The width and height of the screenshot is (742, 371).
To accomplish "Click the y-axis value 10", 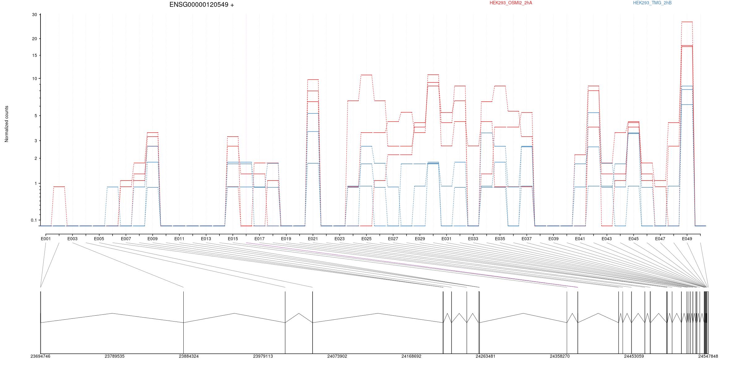I will 34,79.
